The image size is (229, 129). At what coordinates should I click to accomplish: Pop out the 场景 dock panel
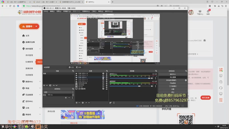(73, 71)
